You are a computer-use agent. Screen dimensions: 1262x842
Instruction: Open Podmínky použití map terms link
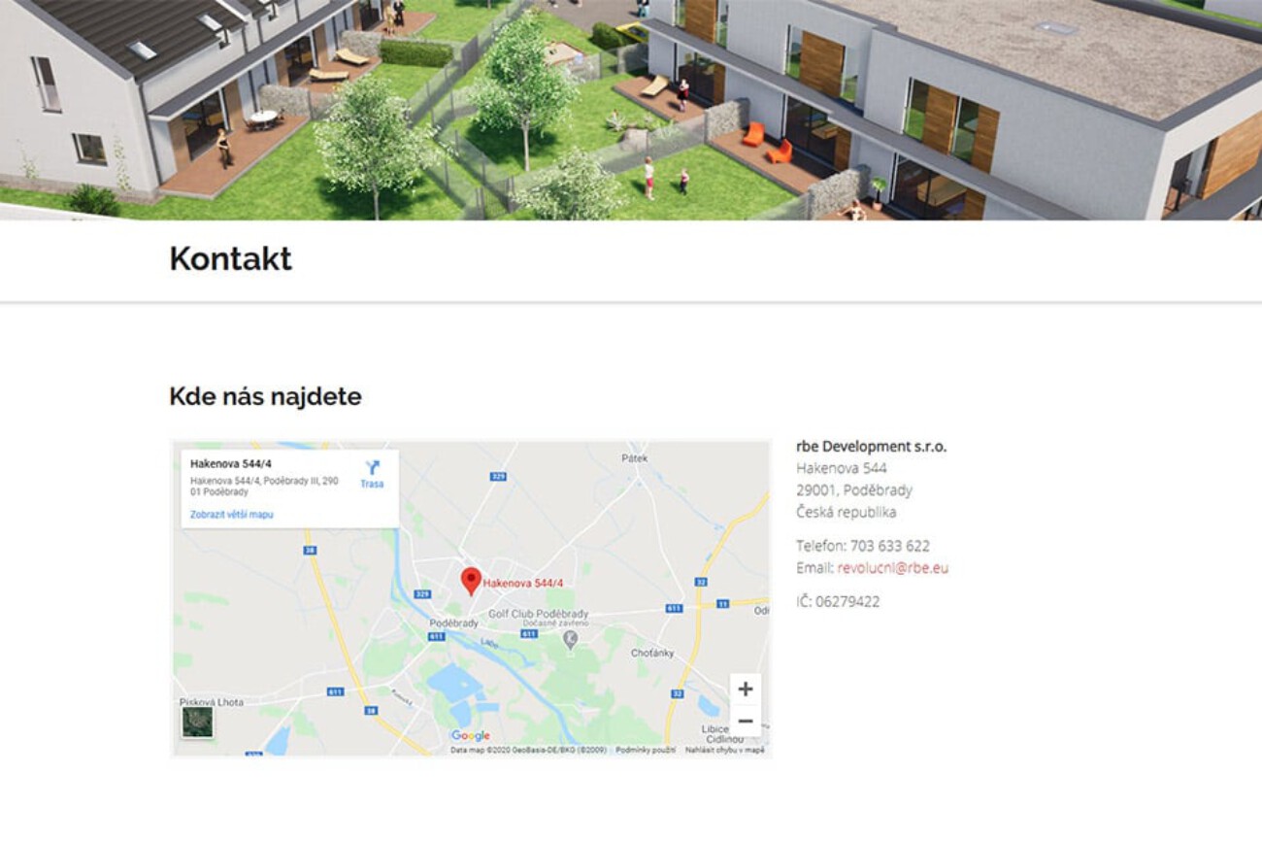click(x=646, y=750)
